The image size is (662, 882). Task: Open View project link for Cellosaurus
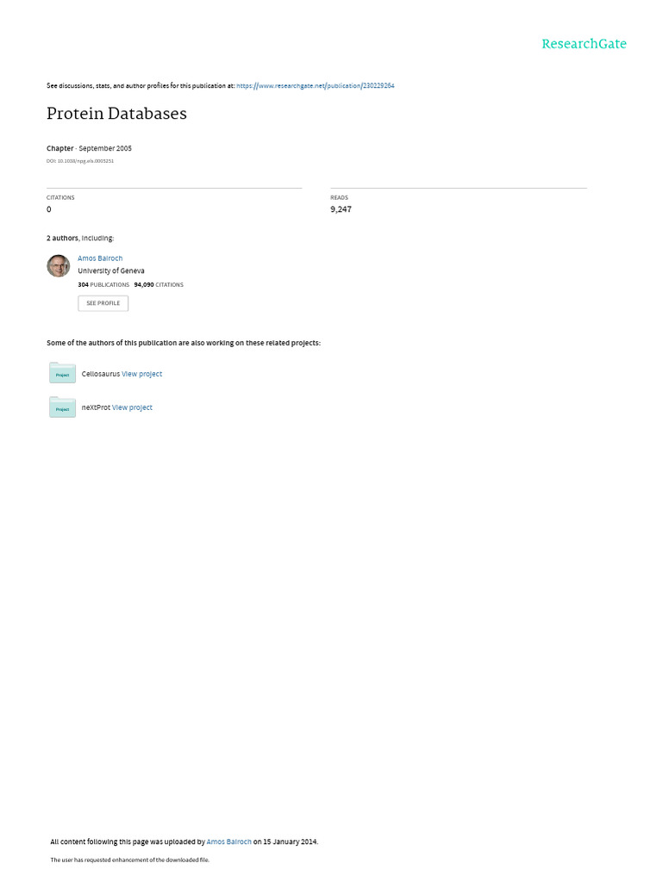tap(142, 374)
